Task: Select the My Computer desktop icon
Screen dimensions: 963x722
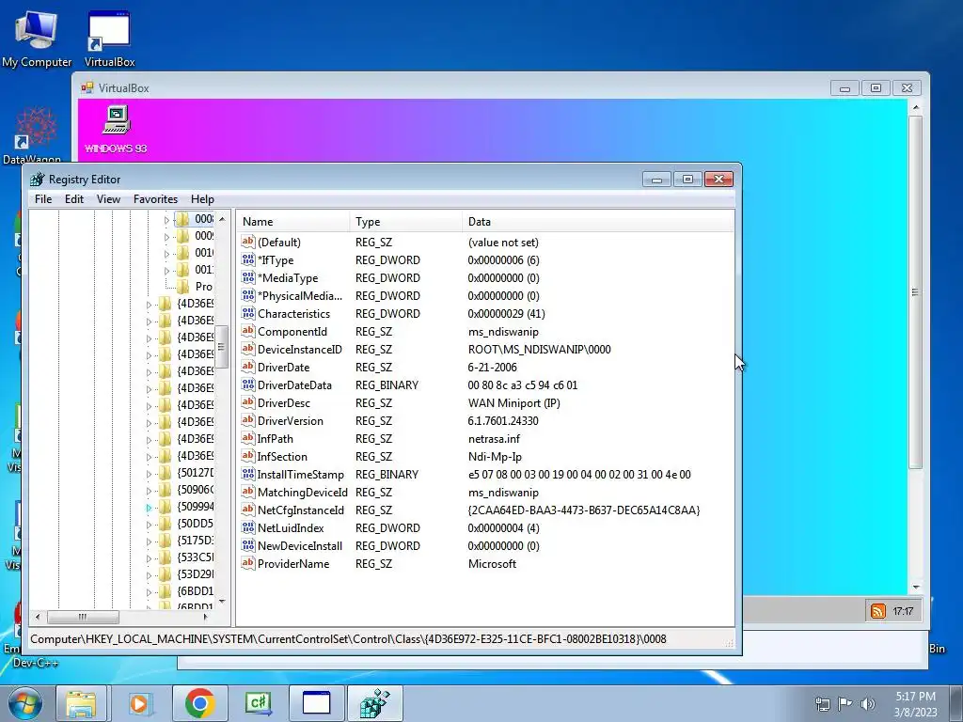Action: tap(37, 38)
